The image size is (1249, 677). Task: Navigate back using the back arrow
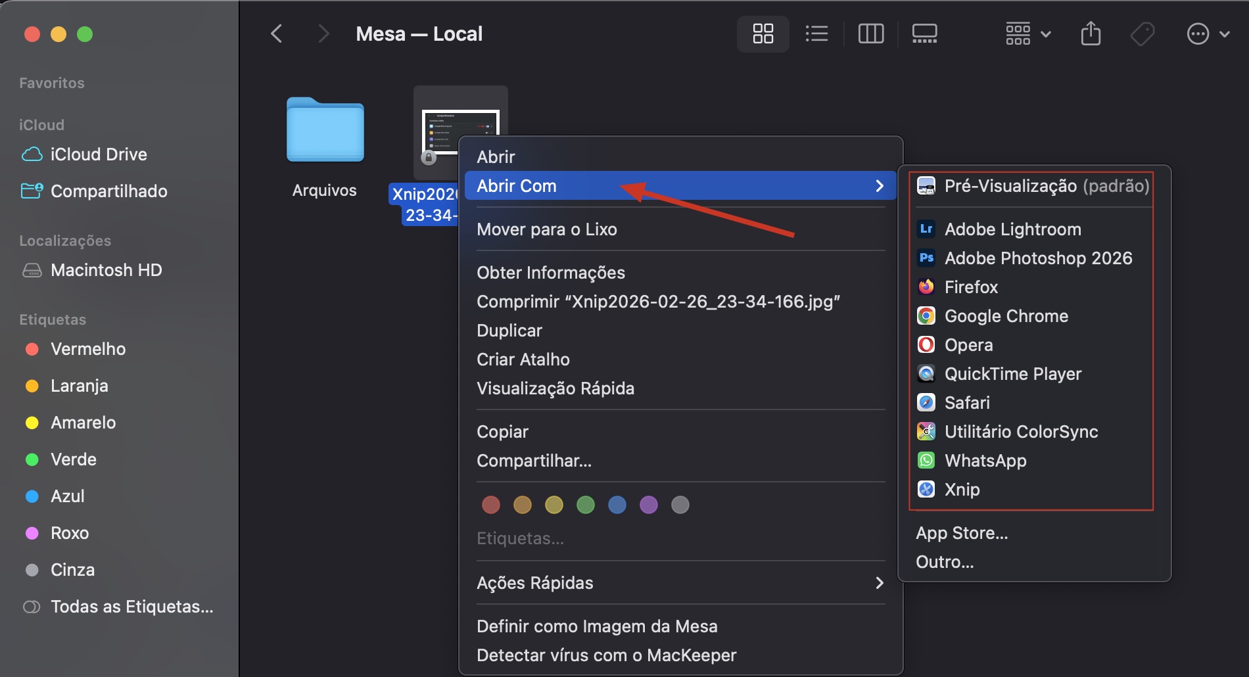[x=277, y=33]
